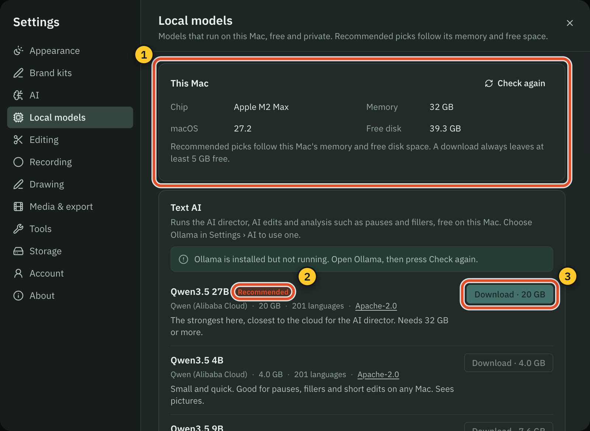Click the 39.3 GB free disk value
The image size is (590, 431).
(445, 129)
